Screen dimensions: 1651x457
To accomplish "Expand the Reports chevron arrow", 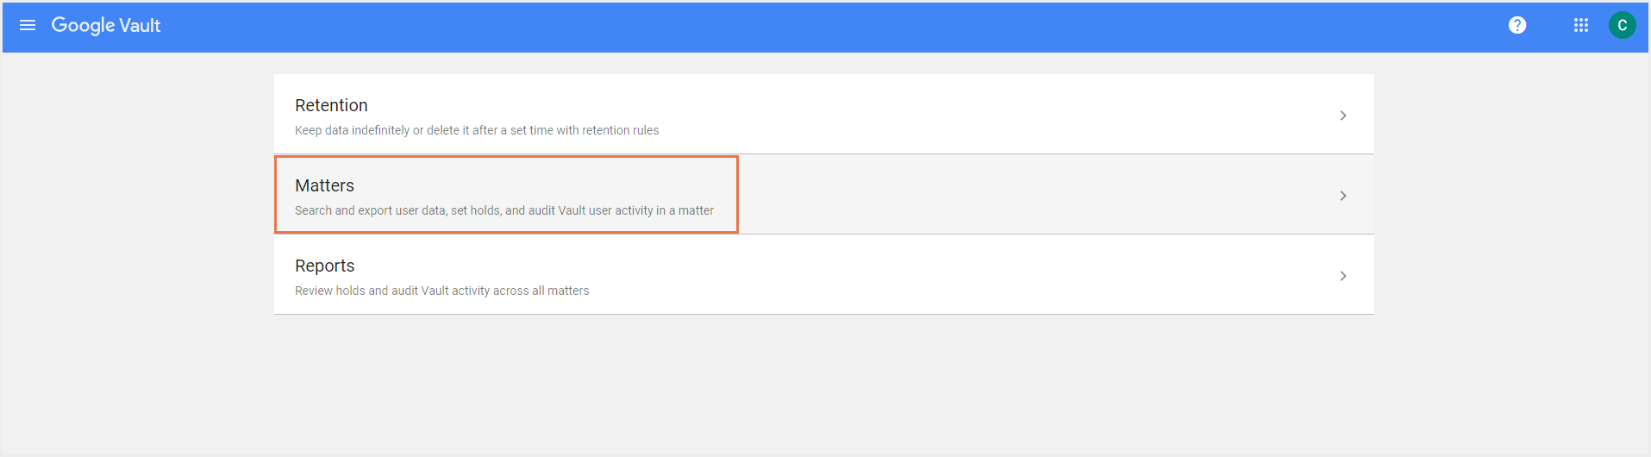I will pyautogui.click(x=1342, y=276).
